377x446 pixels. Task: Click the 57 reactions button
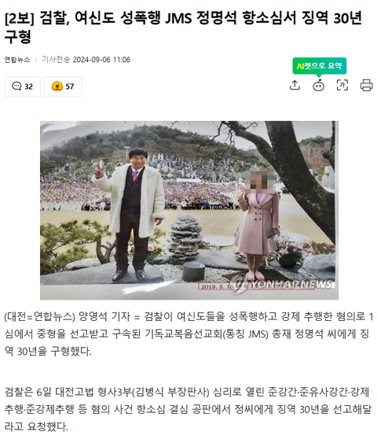[63, 87]
